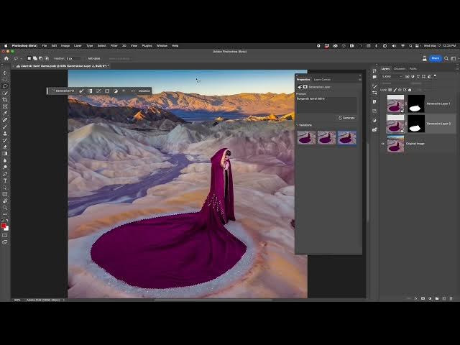The width and height of the screenshot is (460, 345).
Task: Open the Filter menu
Action: 114,45
